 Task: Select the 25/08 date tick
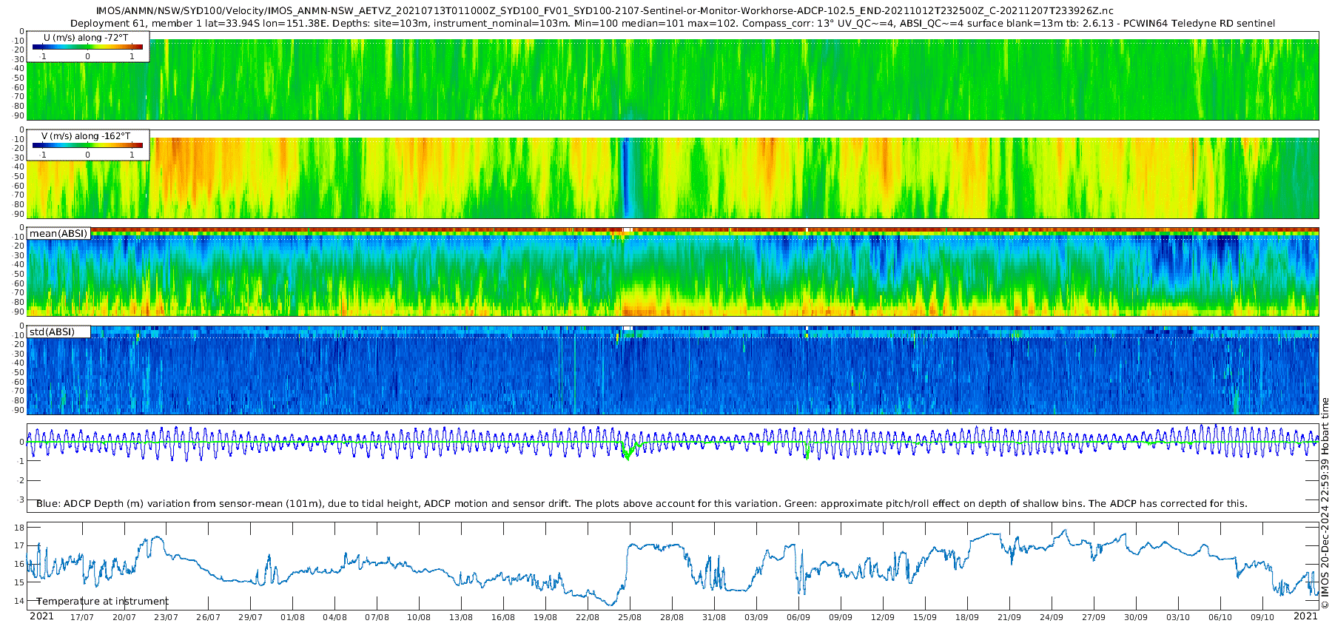coord(629,617)
